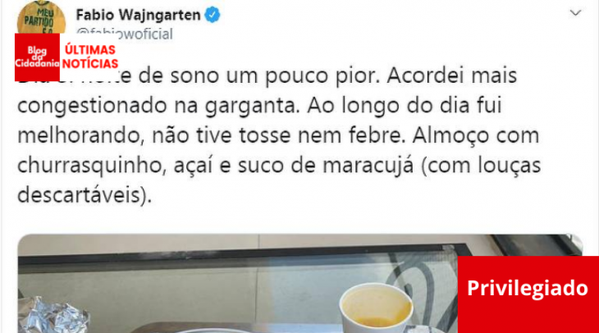Click the Blog da Cidadania red logo
This screenshot has height=333, width=599.
click(37, 57)
